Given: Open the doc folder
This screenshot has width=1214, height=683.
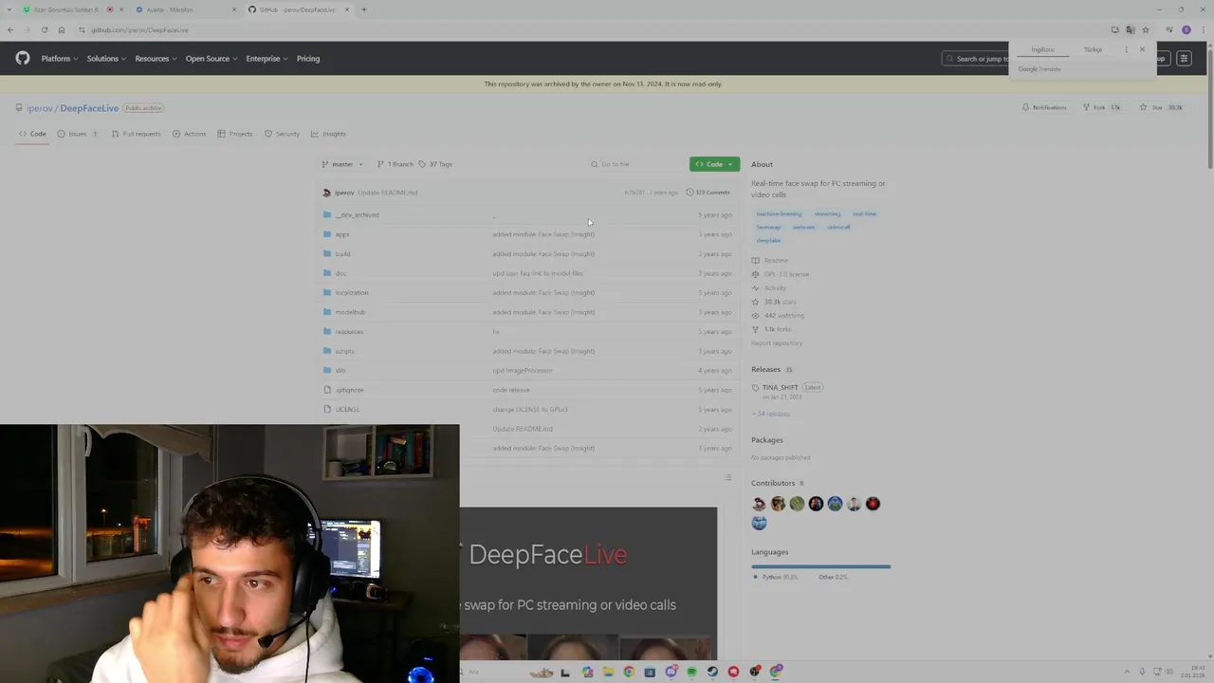Looking at the screenshot, I should point(340,273).
